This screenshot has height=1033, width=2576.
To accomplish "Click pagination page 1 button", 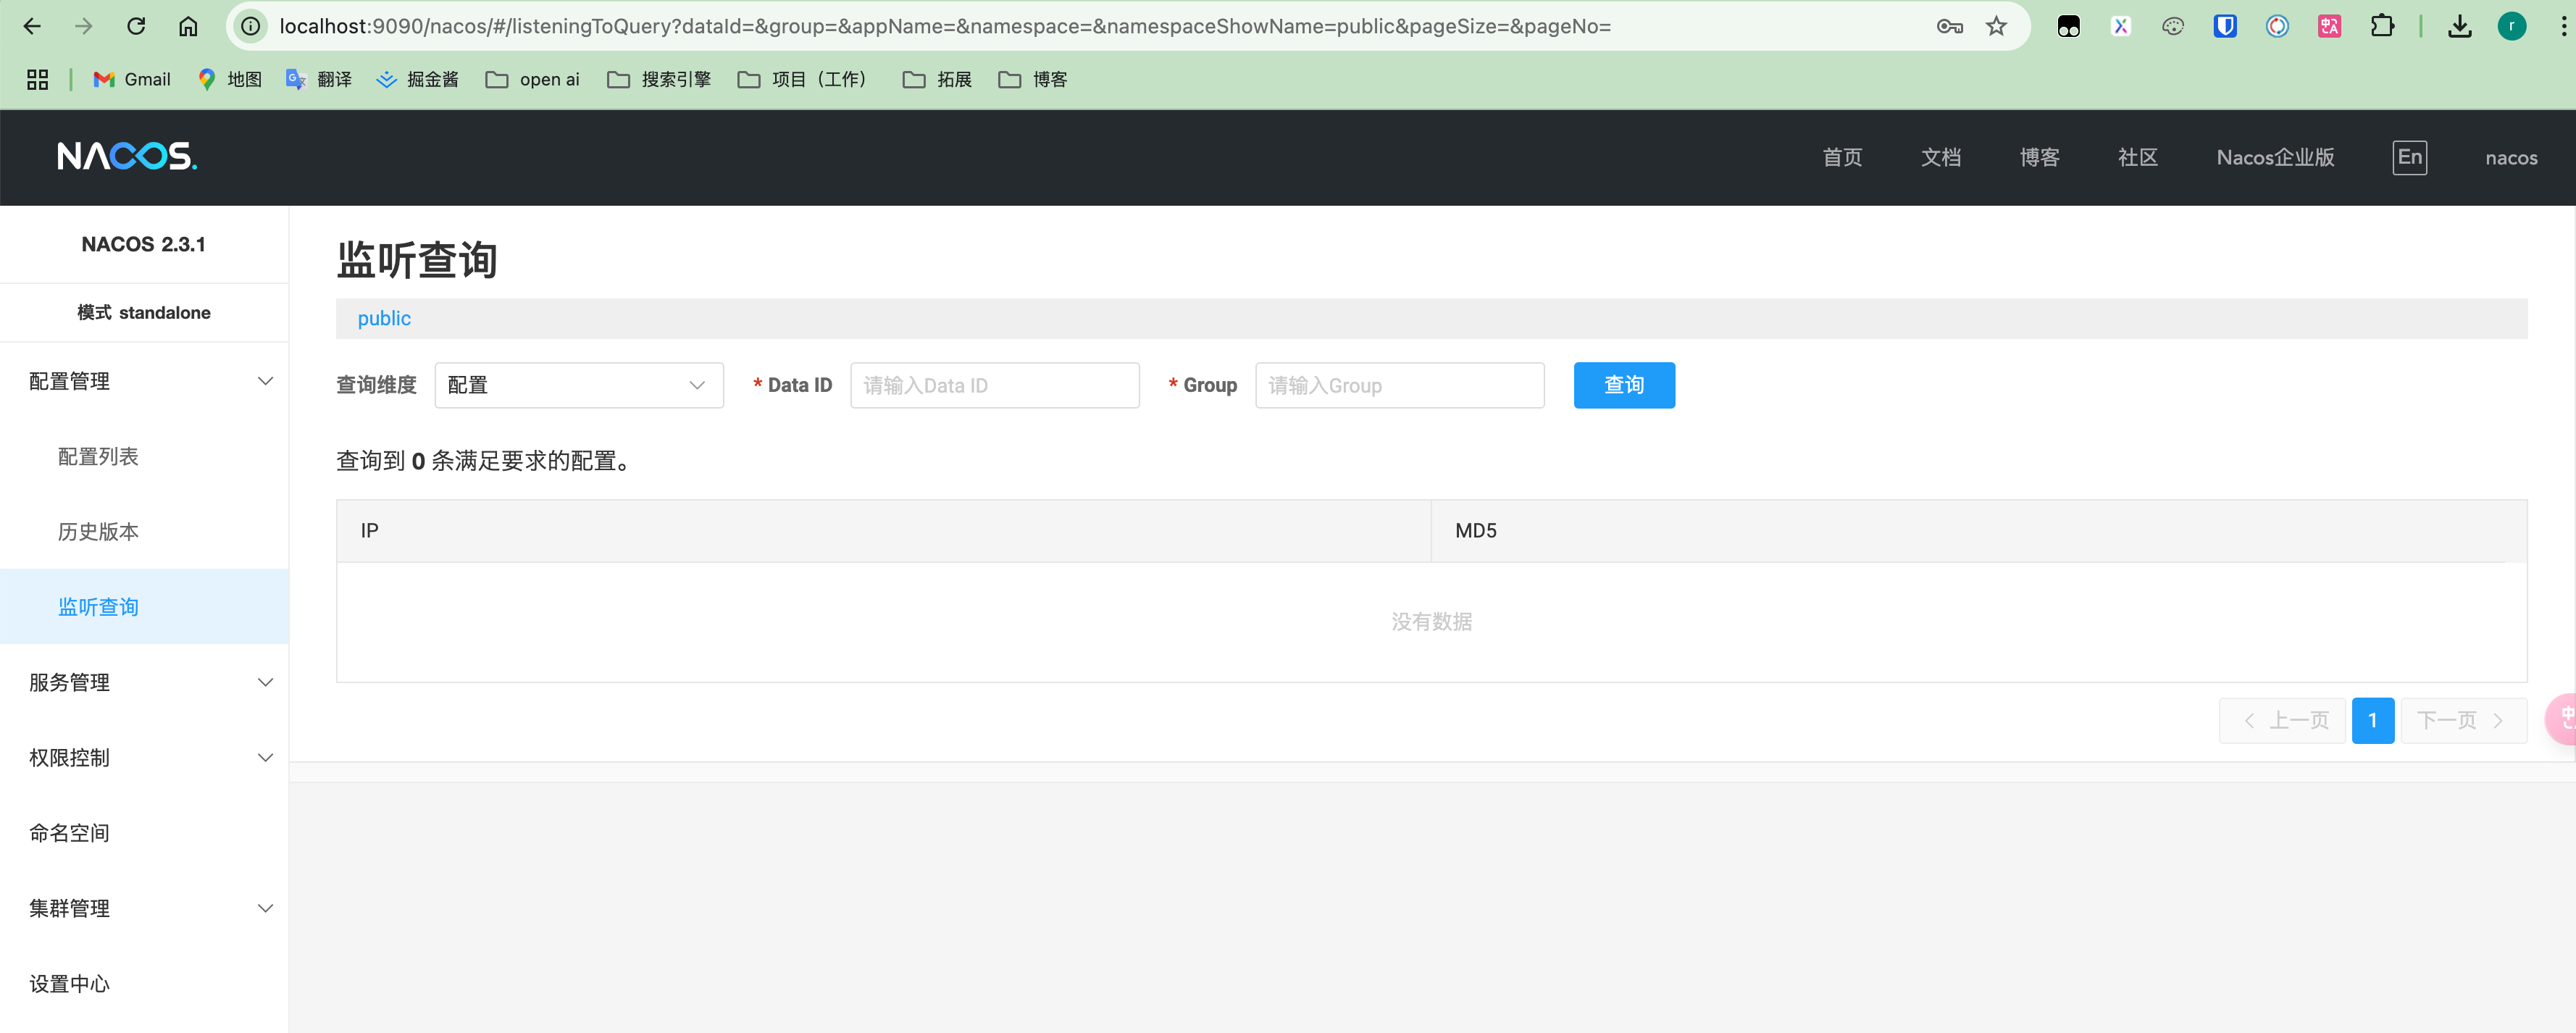I will 2372,720.
